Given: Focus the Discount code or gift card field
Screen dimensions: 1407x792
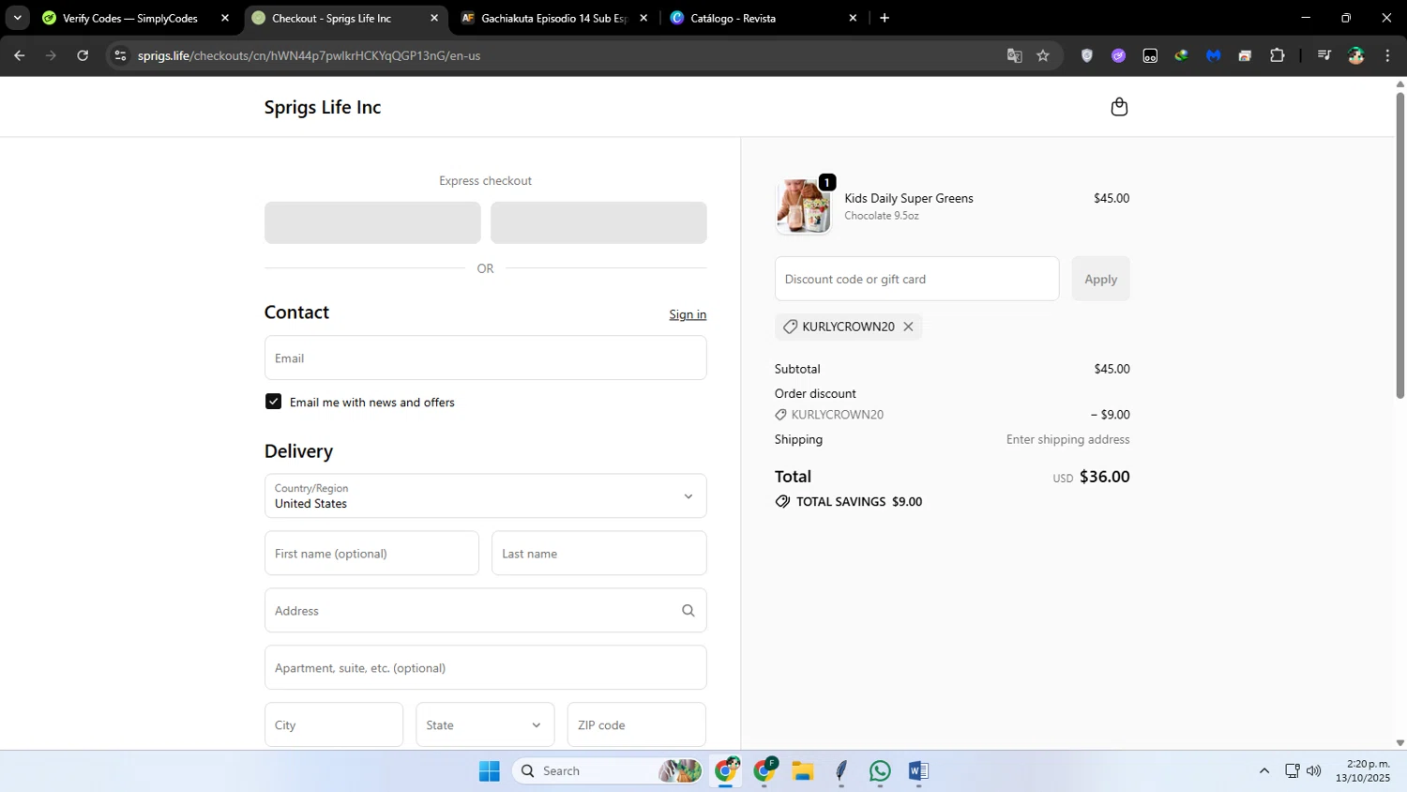Looking at the screenshot, I should pyautogui.click(x=916, y=279).
